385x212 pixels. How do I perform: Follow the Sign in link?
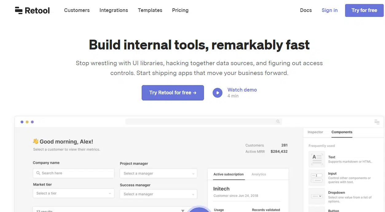(330, 10)
